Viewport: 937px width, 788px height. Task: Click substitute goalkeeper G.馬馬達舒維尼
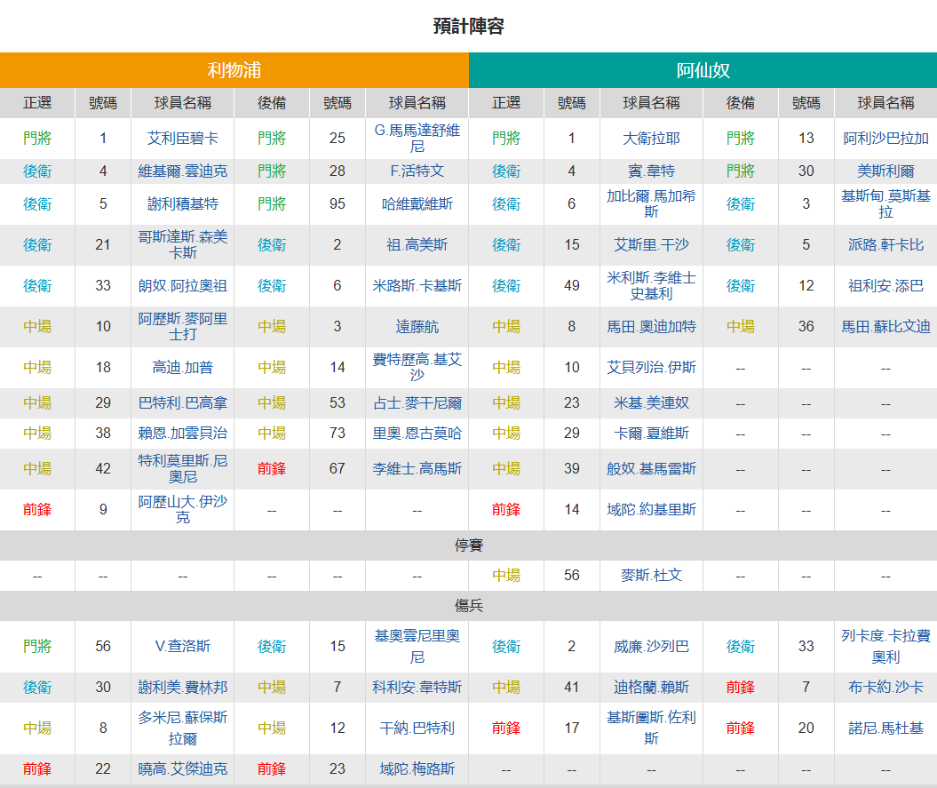[417, 138]
